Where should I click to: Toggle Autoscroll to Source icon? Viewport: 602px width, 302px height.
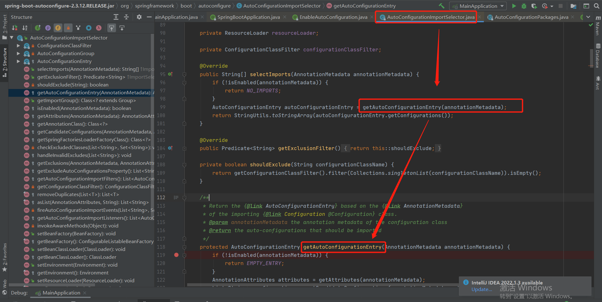point(112,28)
